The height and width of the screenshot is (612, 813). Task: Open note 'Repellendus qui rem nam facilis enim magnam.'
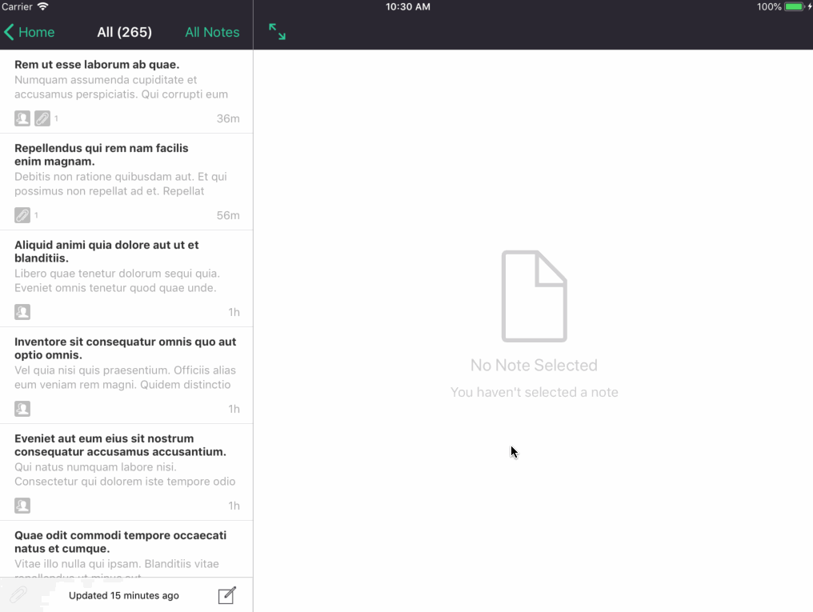pos(126,182)
